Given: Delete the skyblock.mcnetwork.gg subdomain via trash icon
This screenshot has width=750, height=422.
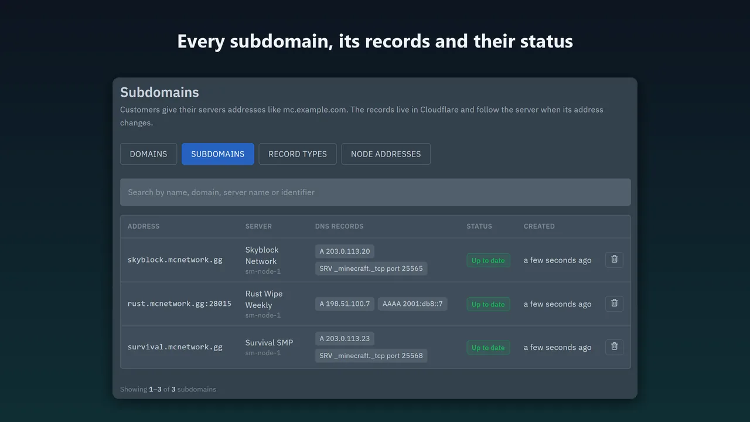Looking at the screenshot, I should coord(614,260).
